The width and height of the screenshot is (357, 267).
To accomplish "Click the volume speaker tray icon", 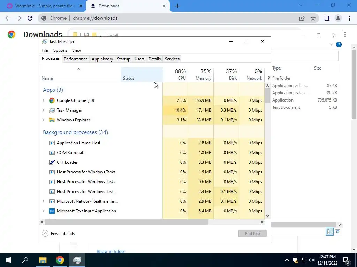I will pos(312,260).
